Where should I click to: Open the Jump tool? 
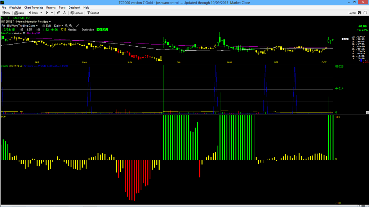(x=19, y=13)
